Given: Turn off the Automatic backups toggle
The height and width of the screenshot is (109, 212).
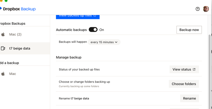Looking at the screenshot, I should [x=93, y=30].
